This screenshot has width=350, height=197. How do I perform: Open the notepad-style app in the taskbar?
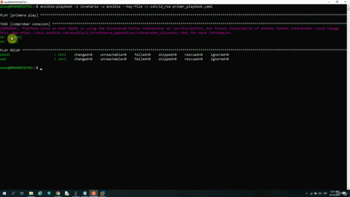click(85, 193)
